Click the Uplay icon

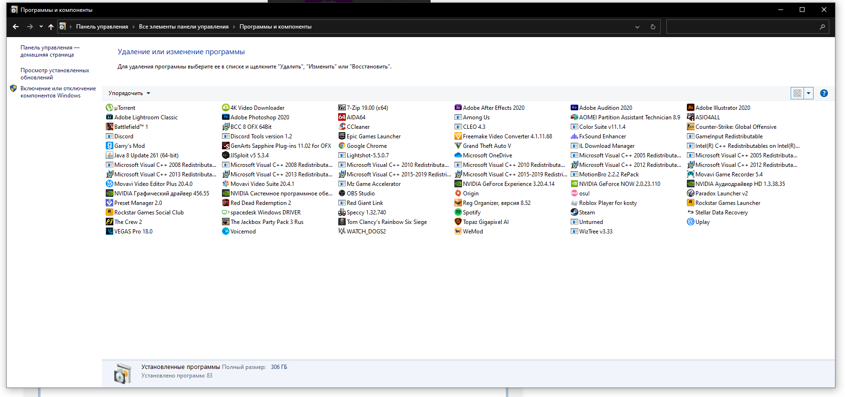(x=691, y=222)
